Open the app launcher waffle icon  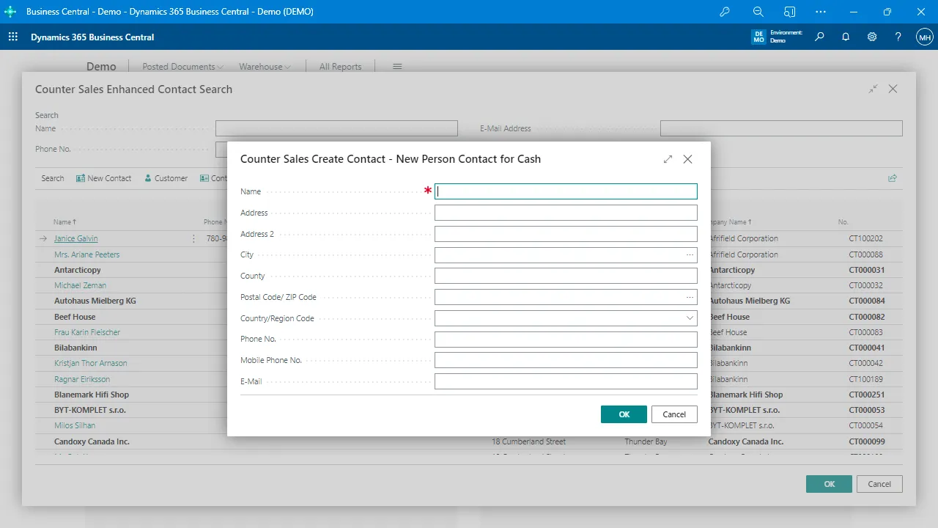[12, 37]
